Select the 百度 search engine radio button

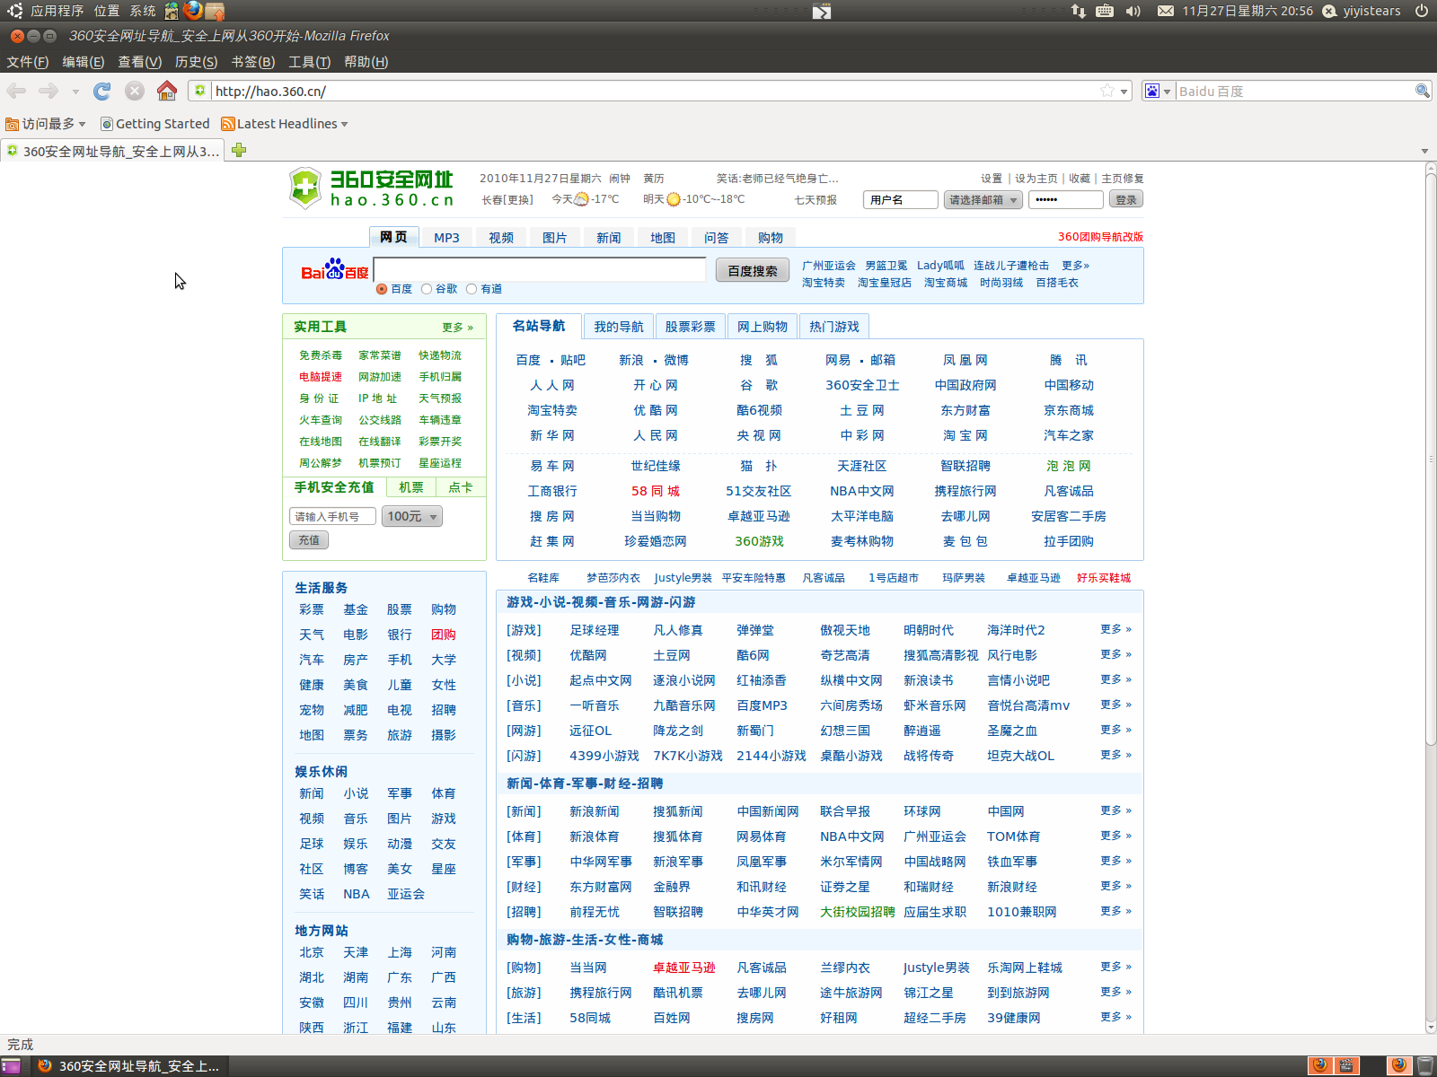[x=382, y=289]
